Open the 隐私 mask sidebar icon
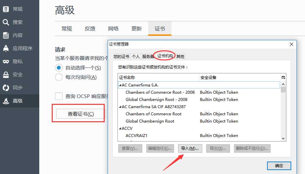The width and height of the screenshot is (305, 174). [6, 62]
